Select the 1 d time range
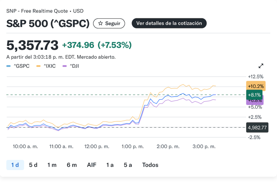277x192 pixels. tap(15, 165)
